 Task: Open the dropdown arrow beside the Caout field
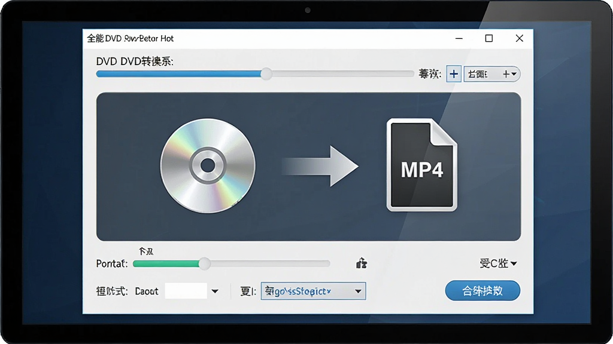pyautogui.click(x=215, y=291)
